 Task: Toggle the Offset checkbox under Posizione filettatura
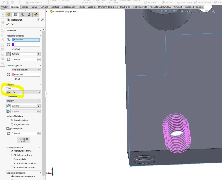click(13, 49)
